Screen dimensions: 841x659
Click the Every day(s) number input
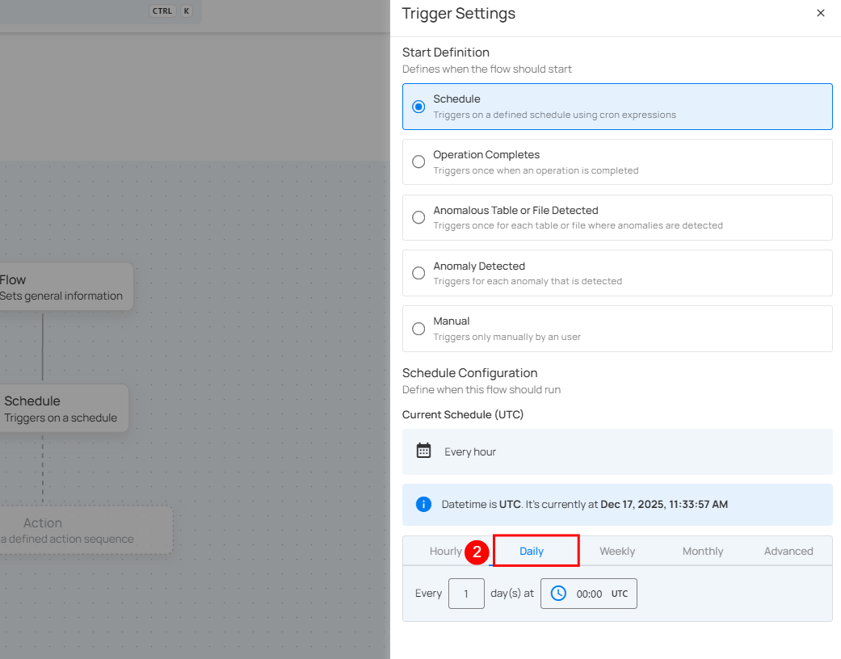[x=466, y=594]
